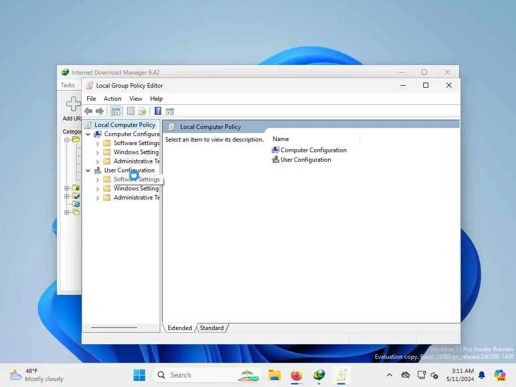Open Firefox from the taskbar
Screen dimensions: 516x387
296,375
